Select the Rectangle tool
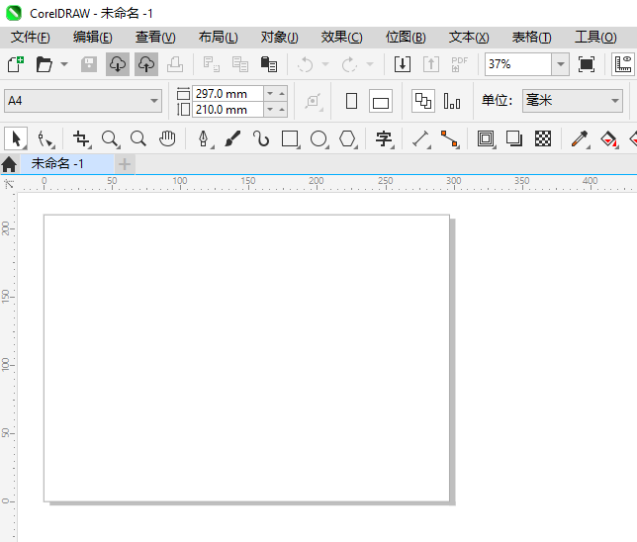The image size is (637, 542). [x=290, y=138]
